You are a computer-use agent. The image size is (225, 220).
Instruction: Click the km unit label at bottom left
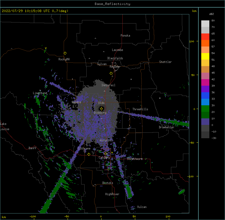click(4, 217)
